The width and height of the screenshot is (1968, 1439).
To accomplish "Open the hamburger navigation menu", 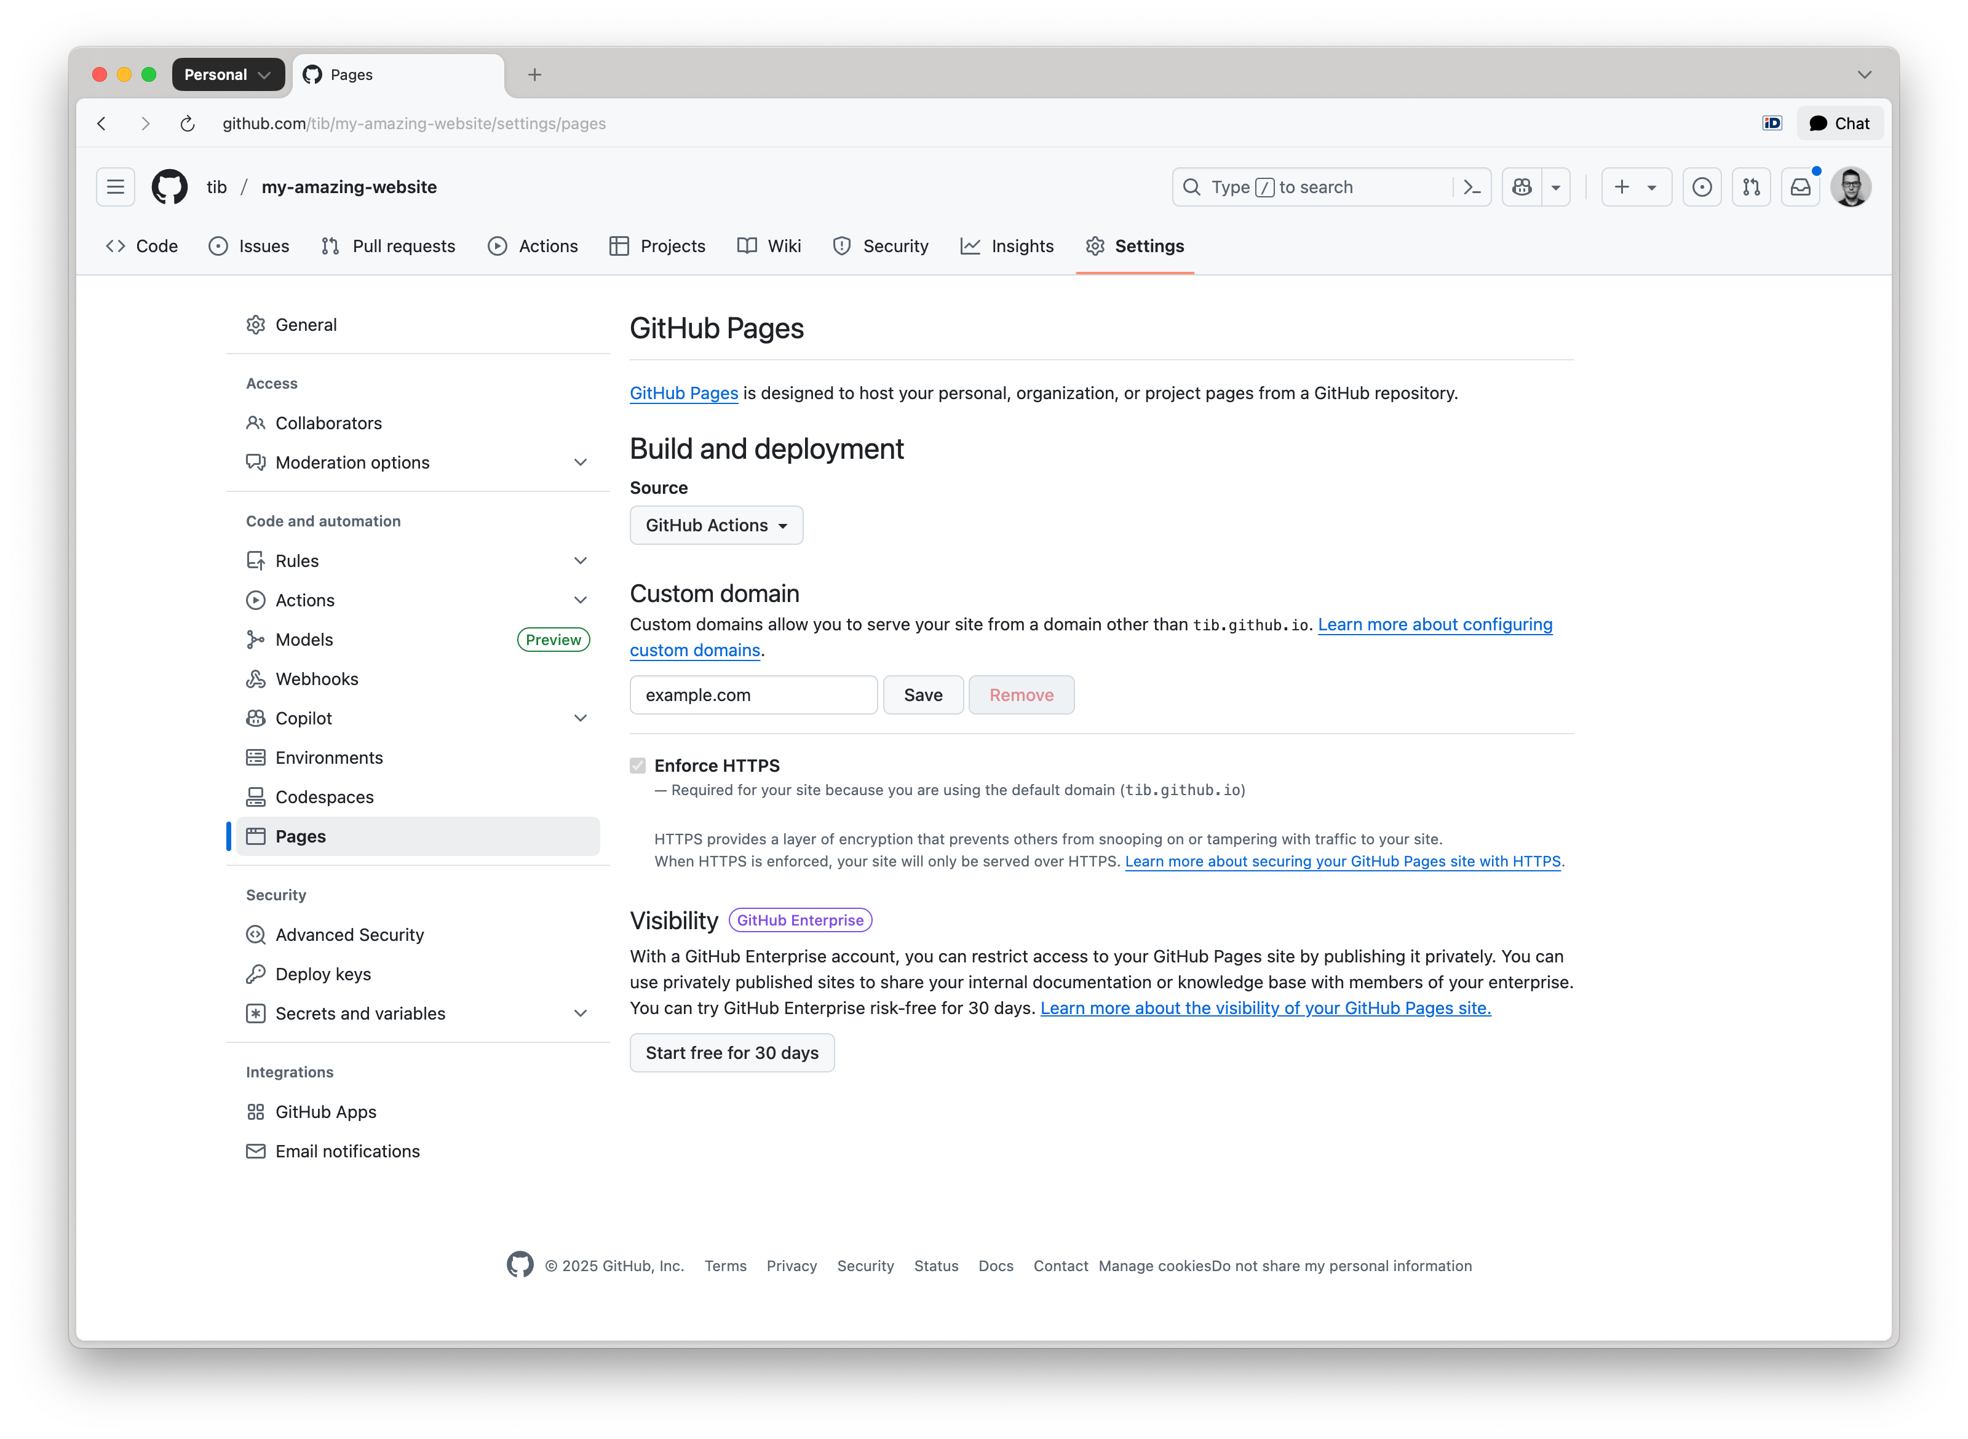I will pyautogui.click(x=115, y=188).
